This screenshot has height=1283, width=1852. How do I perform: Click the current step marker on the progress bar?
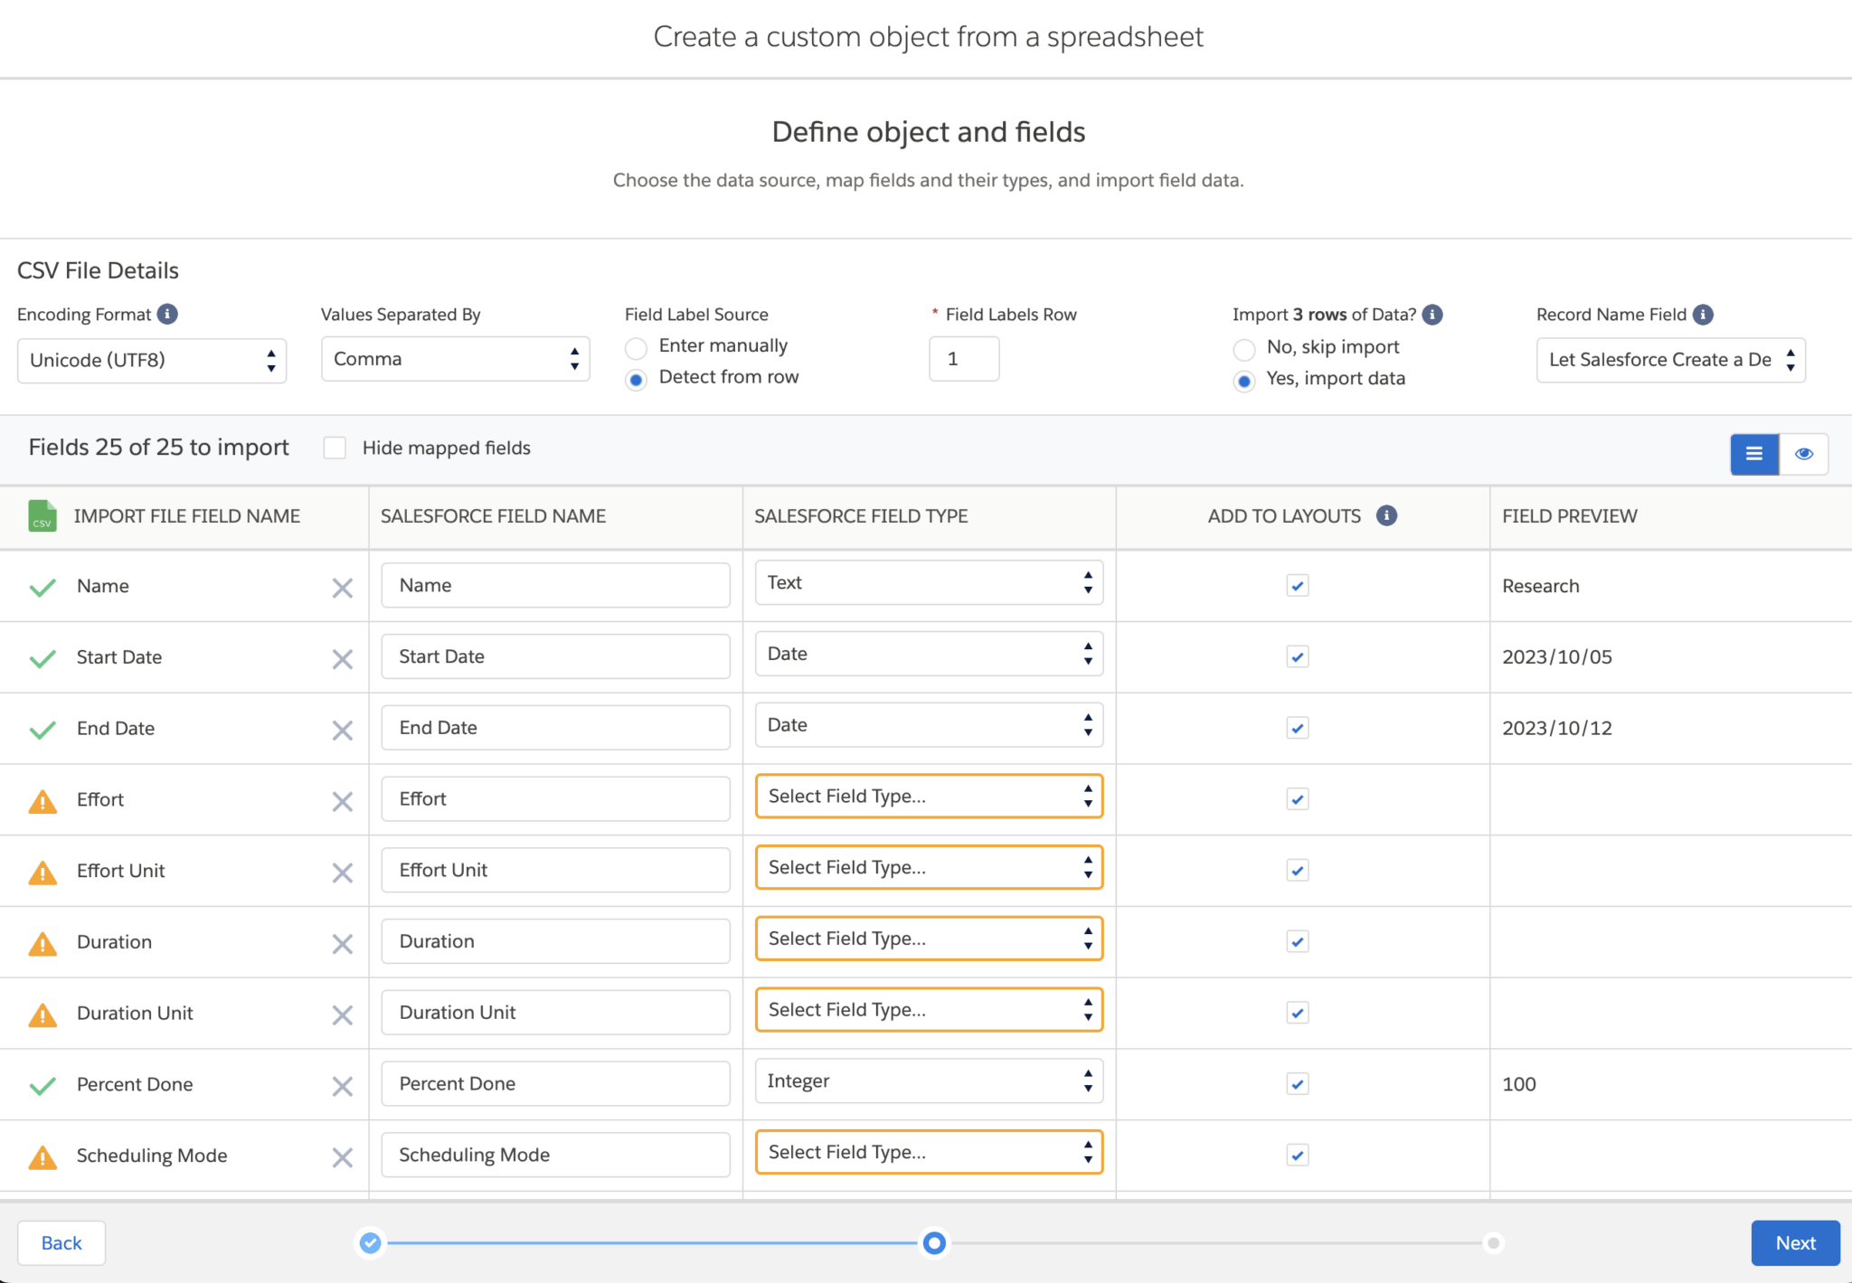click(933, 1242)
